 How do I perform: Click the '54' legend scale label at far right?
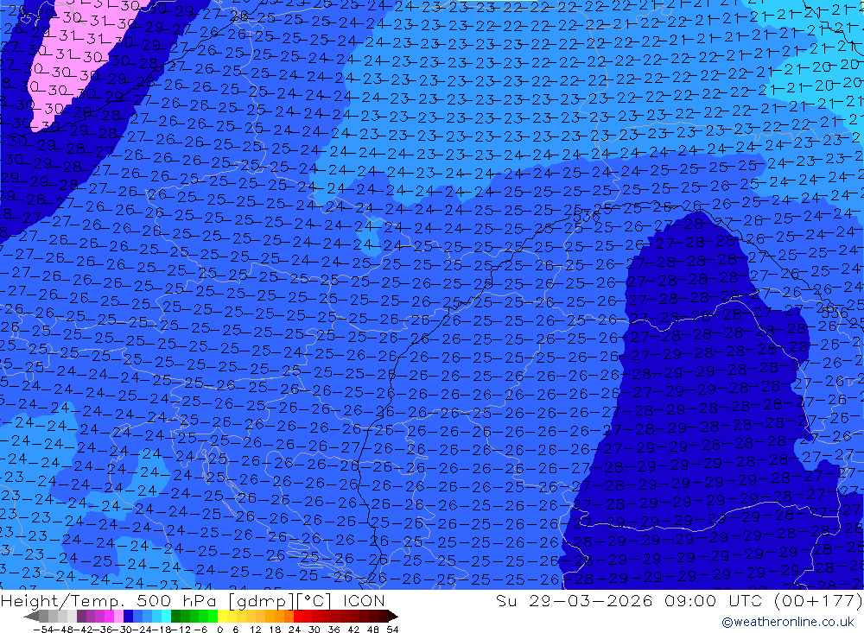392,630
